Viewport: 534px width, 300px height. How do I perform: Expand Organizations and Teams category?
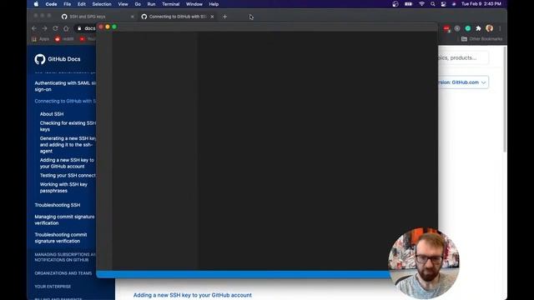click(x=63, y=273)
